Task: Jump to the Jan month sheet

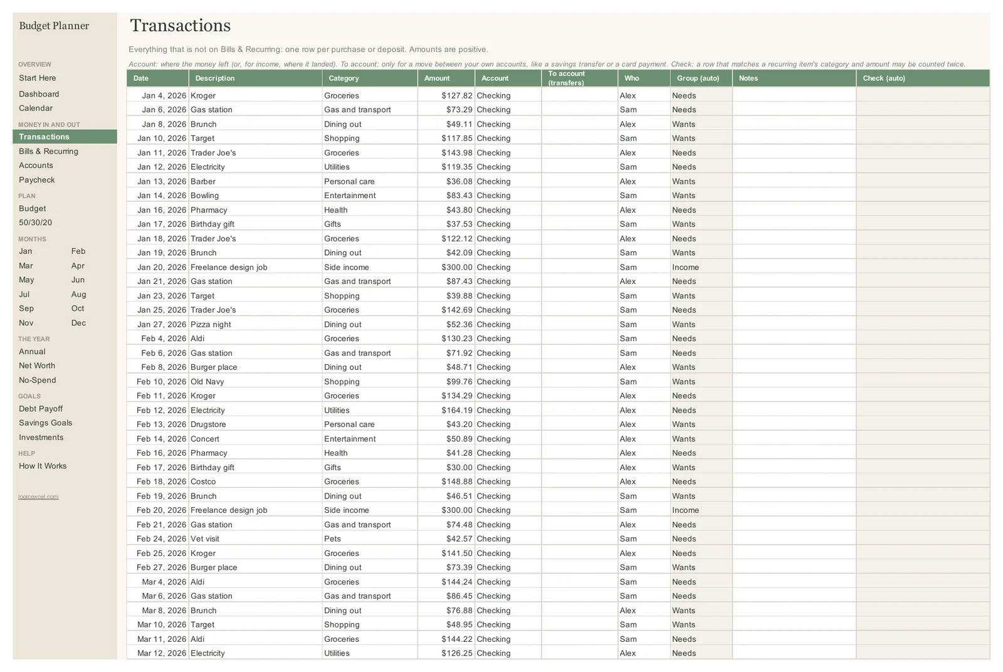Action: click(x=25, y=251)
